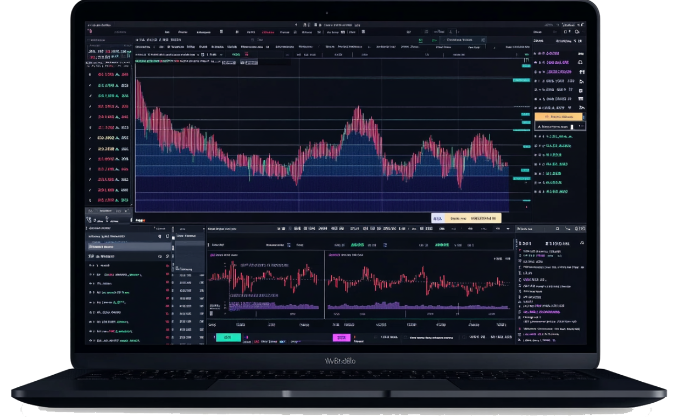Click the green play icon in the top toolbar
684x417 pixels.
coord(434,40)
